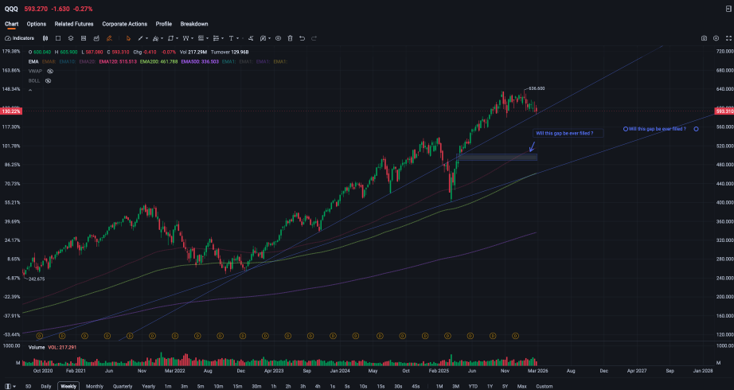Screen dimensions: 734x390
Task: Set the chart range to Max
Action: coord(522,386)
